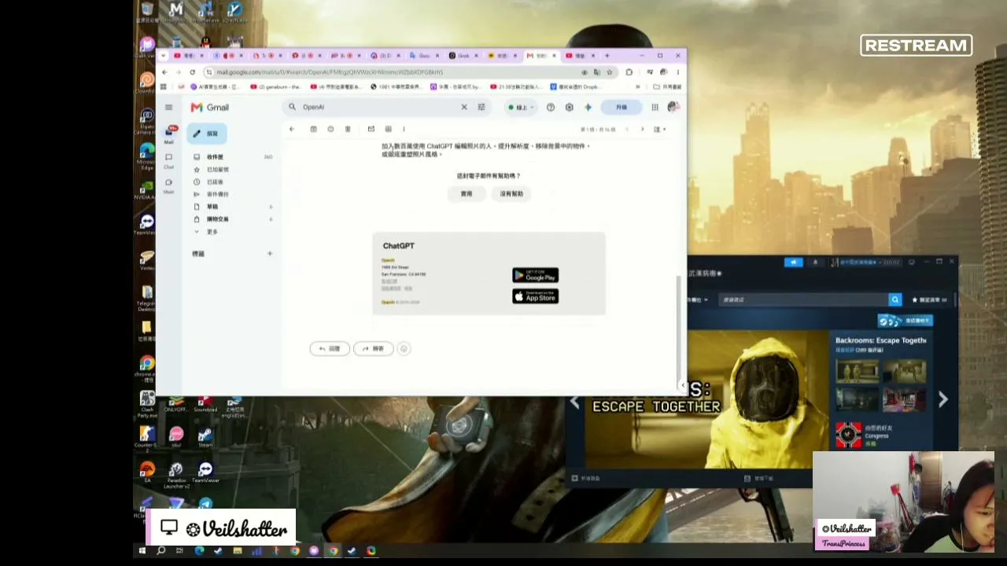
Task: Open Gmail settings gear
Action: point(569,107)
